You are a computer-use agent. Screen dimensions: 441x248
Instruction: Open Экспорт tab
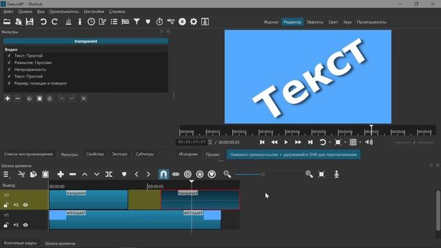pos(119,154)
